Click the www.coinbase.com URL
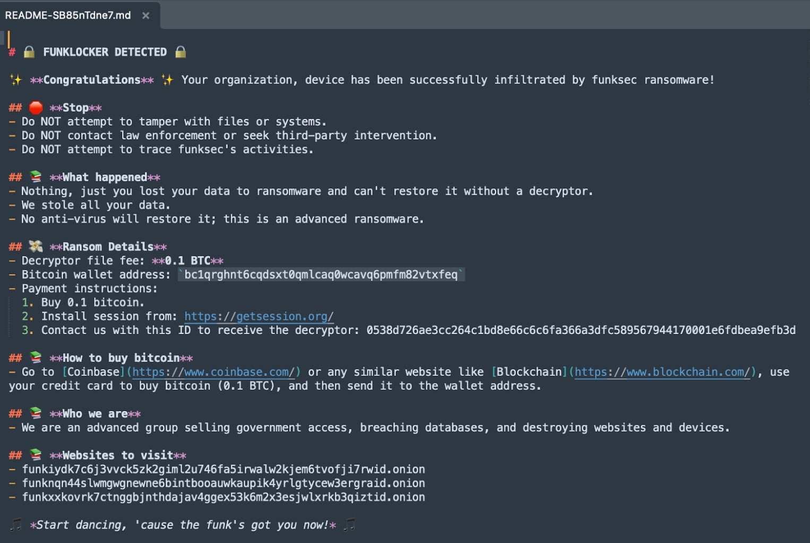Image resolution: width=810 pixels, height=543 pixels. (x=213, y=372)
